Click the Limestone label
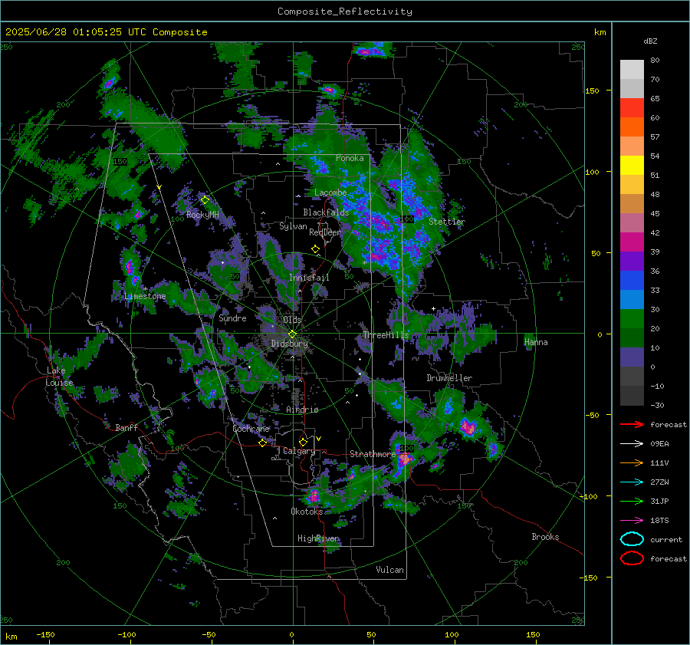 [145, 296]
